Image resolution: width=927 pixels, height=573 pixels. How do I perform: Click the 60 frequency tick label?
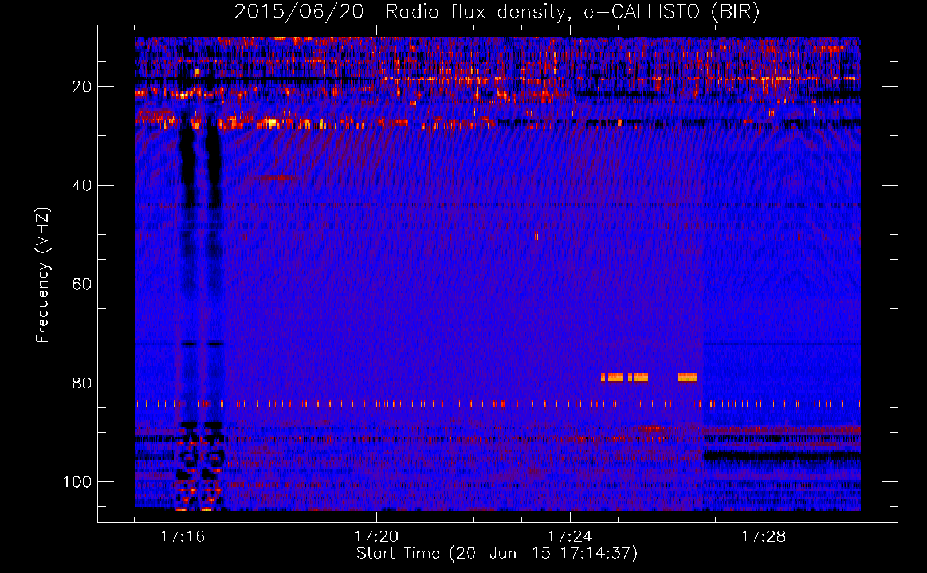[x=82, y=284]
